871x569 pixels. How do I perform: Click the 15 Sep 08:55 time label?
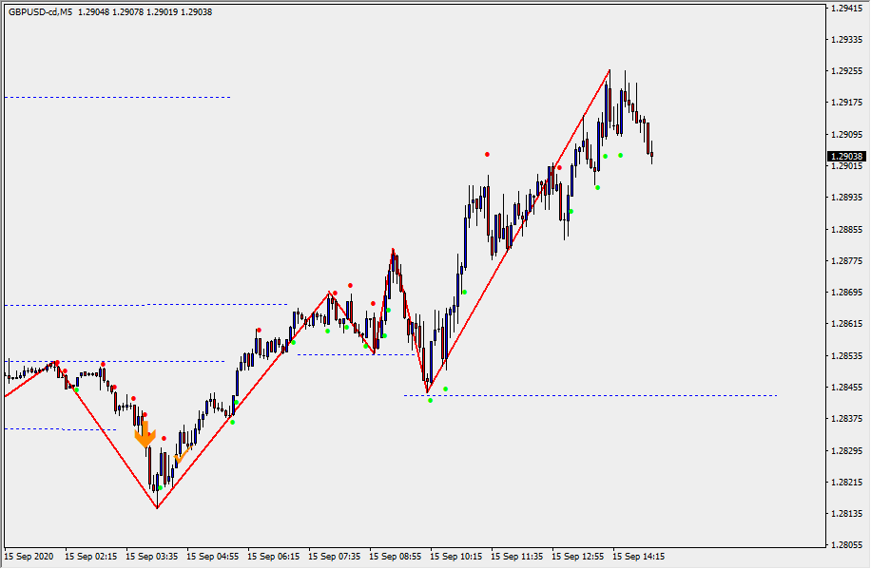point(394,557)
